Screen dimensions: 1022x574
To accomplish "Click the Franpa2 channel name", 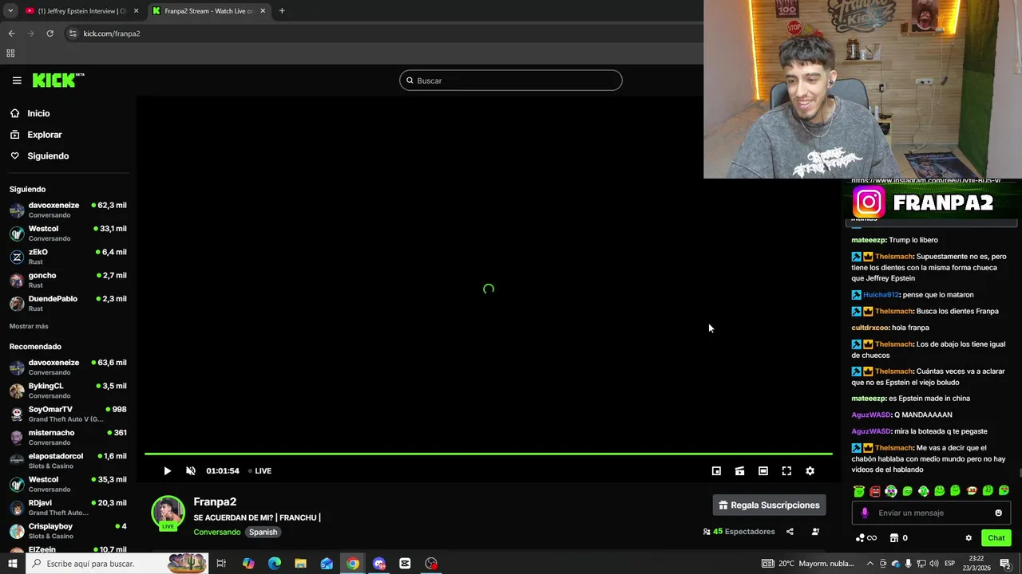I will coord(215,501).
